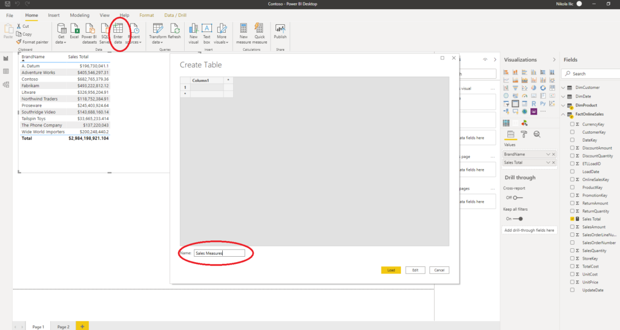Image resolution: width=620 pixels, height=330 pixels.
Task: Select the Python visual icon
Action: pyautogui.click(x=543, y=104)
